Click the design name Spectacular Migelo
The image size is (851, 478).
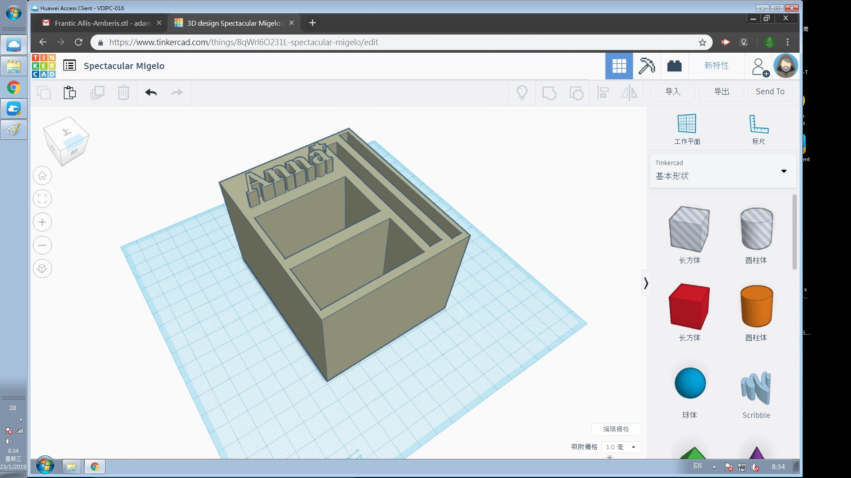coord(124,66)
